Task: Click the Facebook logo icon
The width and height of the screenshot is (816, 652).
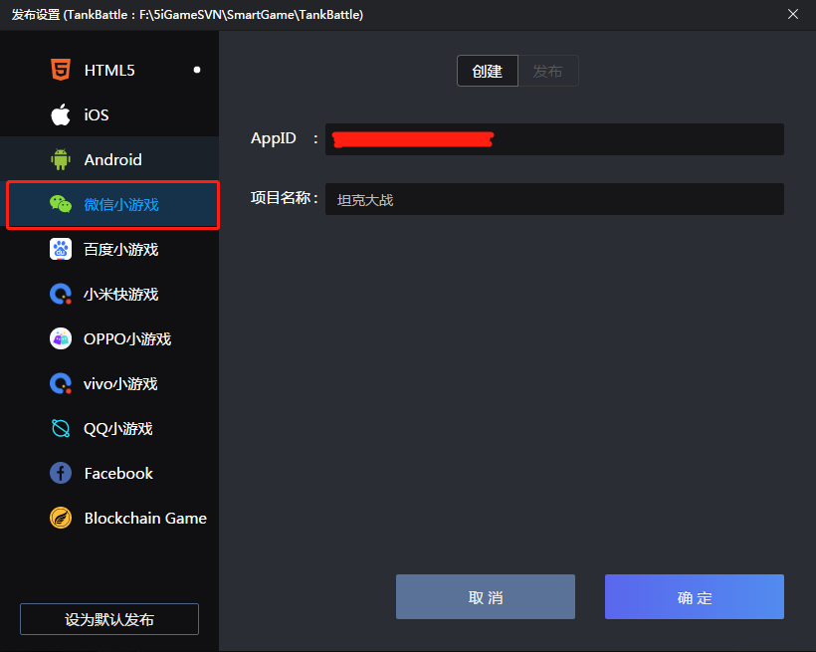Action: (x=61, y=473)
